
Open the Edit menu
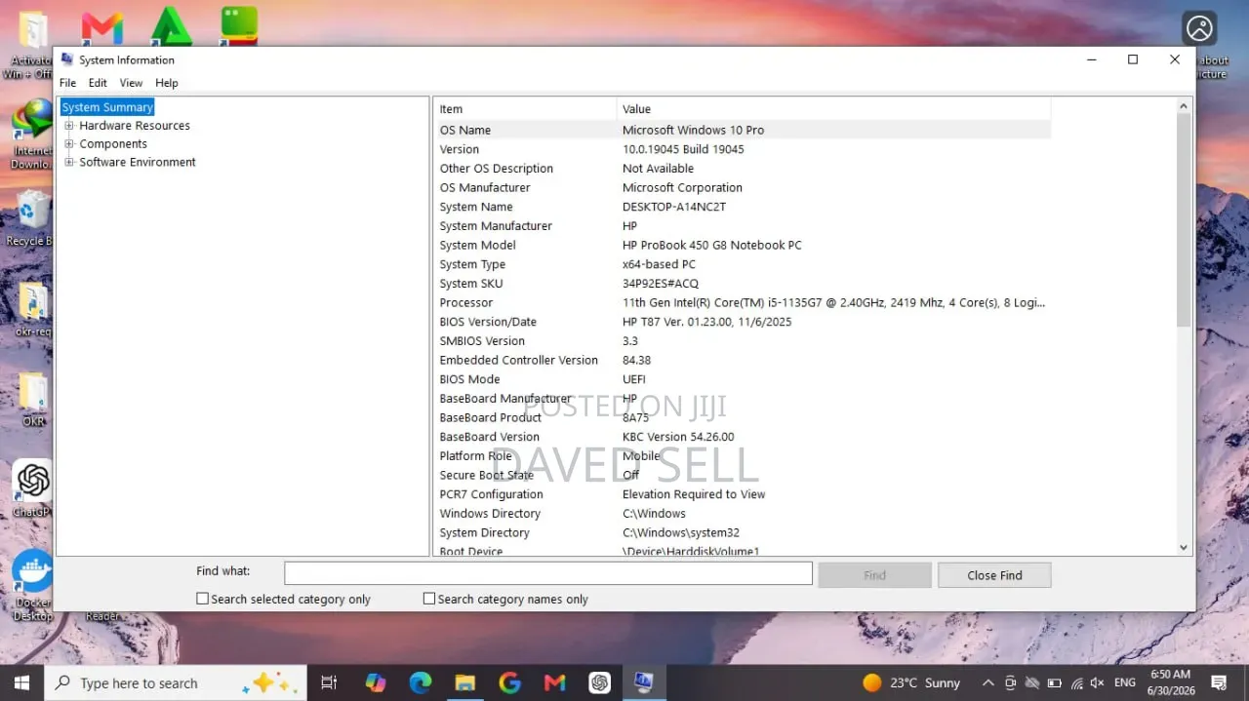(x=98, y=83)
